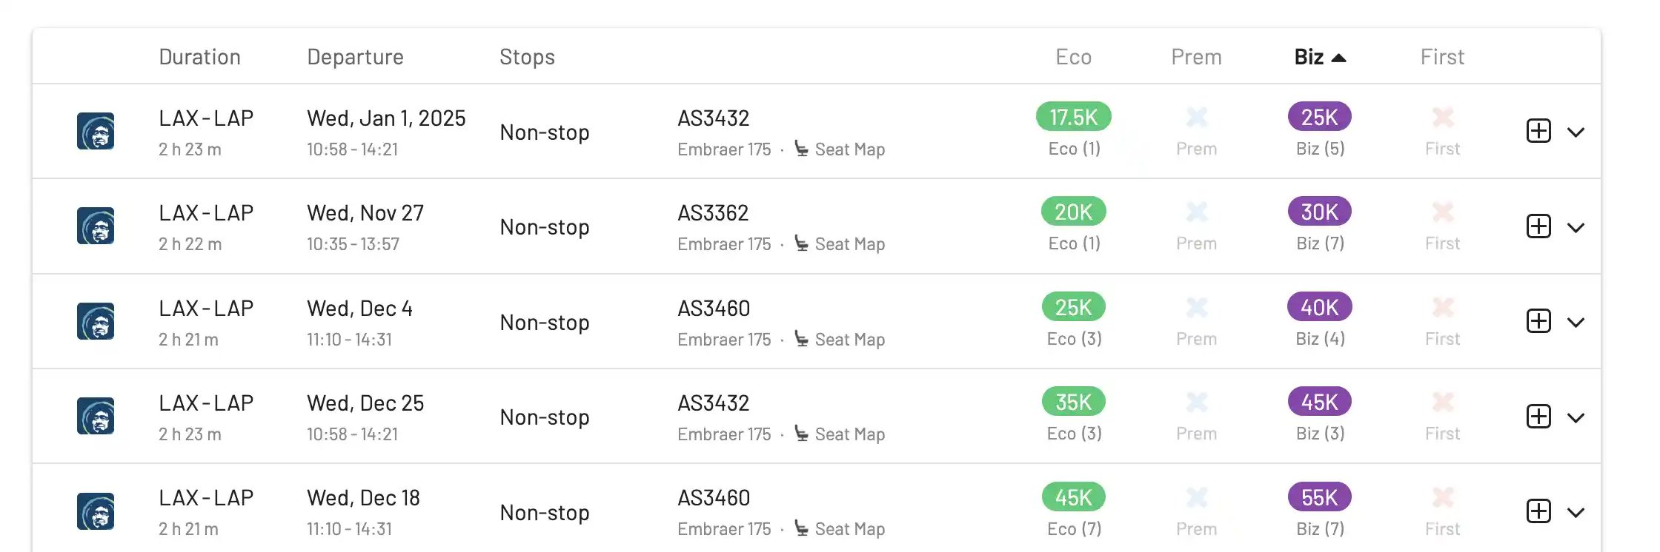Image resolution: width=1660 pixels, height=552 pixels.
Task: Select the 25K Biz fare on Jan 1
Action: point(1320,117)
